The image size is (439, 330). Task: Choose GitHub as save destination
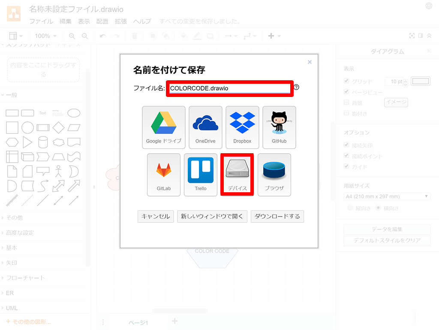[x=279, y=127]
